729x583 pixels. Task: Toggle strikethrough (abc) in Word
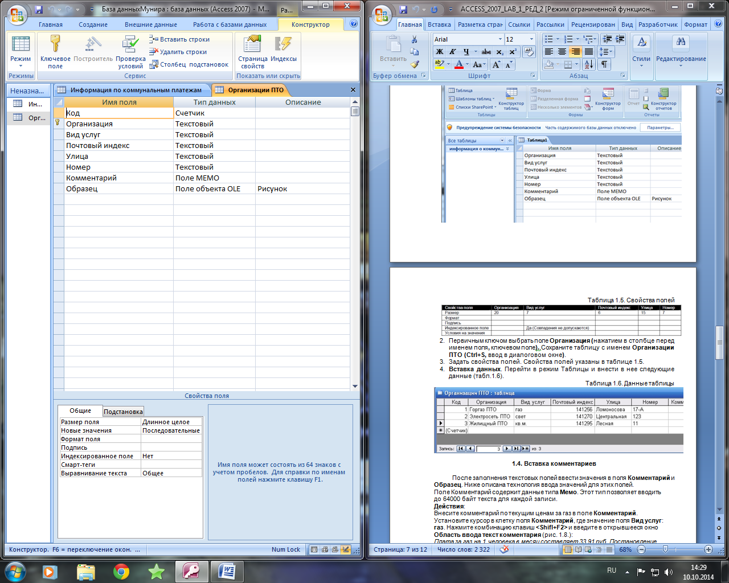[x=486, y=52]
